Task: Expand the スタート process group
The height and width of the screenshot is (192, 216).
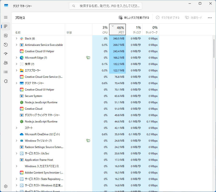Action: tap(16, 128)
